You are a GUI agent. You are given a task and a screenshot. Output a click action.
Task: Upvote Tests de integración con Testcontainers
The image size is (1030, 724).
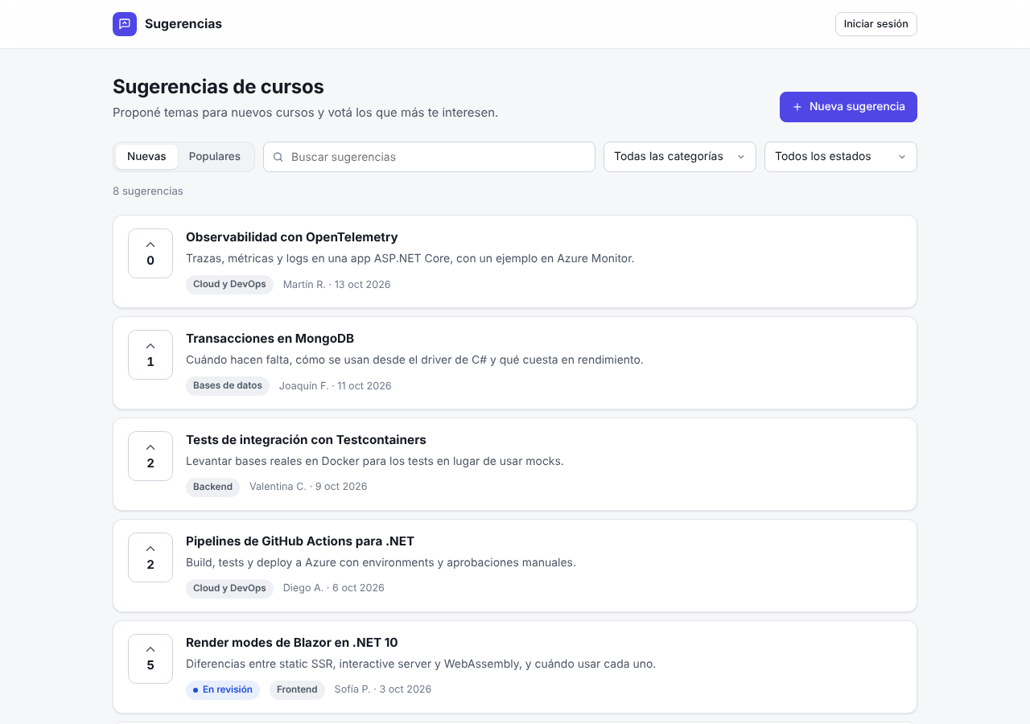pos(150,456)
